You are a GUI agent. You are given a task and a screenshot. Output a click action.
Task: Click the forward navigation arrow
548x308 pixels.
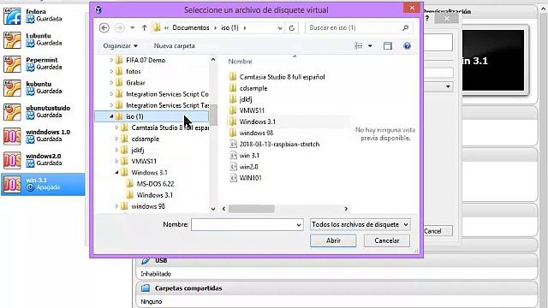119,27
